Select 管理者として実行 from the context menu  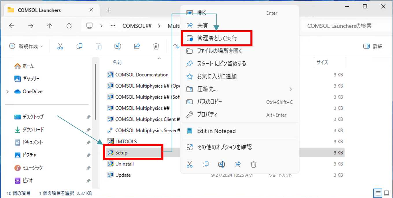click(217, 38)
